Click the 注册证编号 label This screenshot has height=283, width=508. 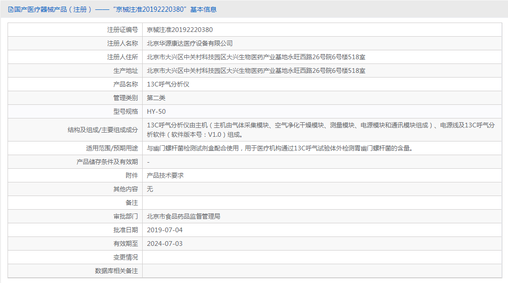point(122,30)
